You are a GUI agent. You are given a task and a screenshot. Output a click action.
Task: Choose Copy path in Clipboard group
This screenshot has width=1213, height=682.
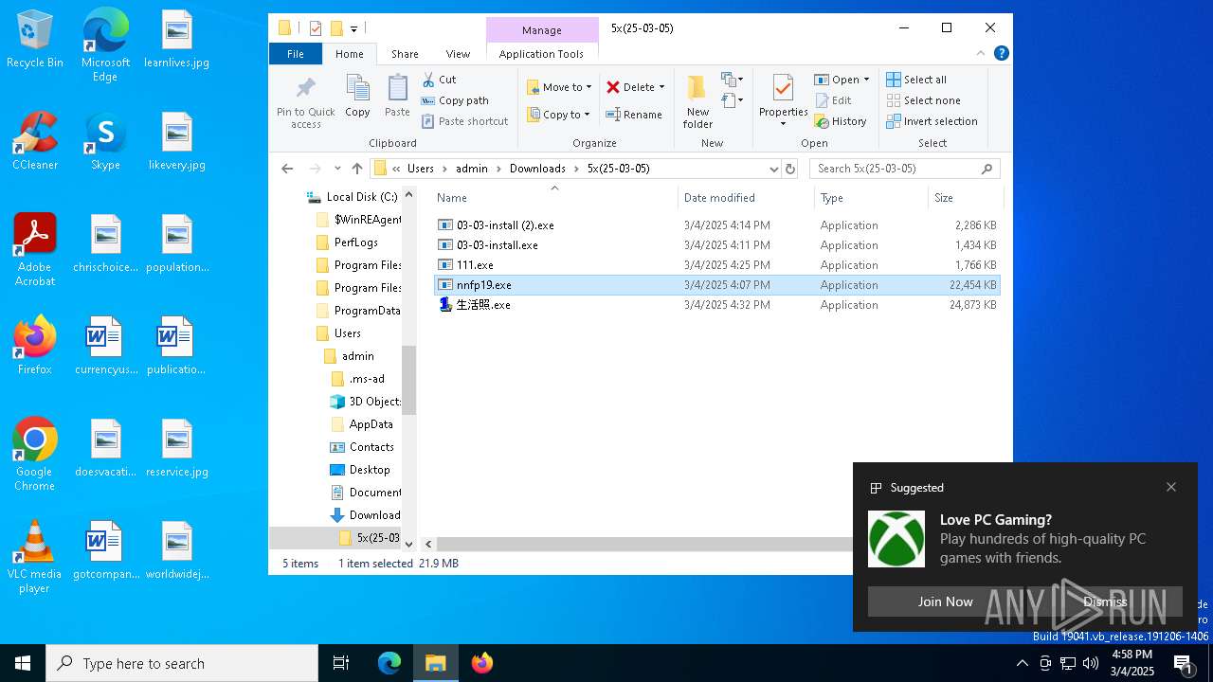click(x=455, y=100)
